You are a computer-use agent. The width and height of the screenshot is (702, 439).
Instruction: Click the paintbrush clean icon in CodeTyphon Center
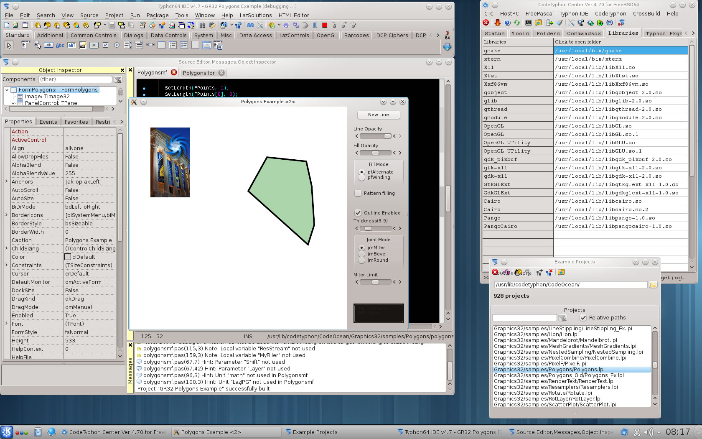pyautogui.click(x=560, y=23)
